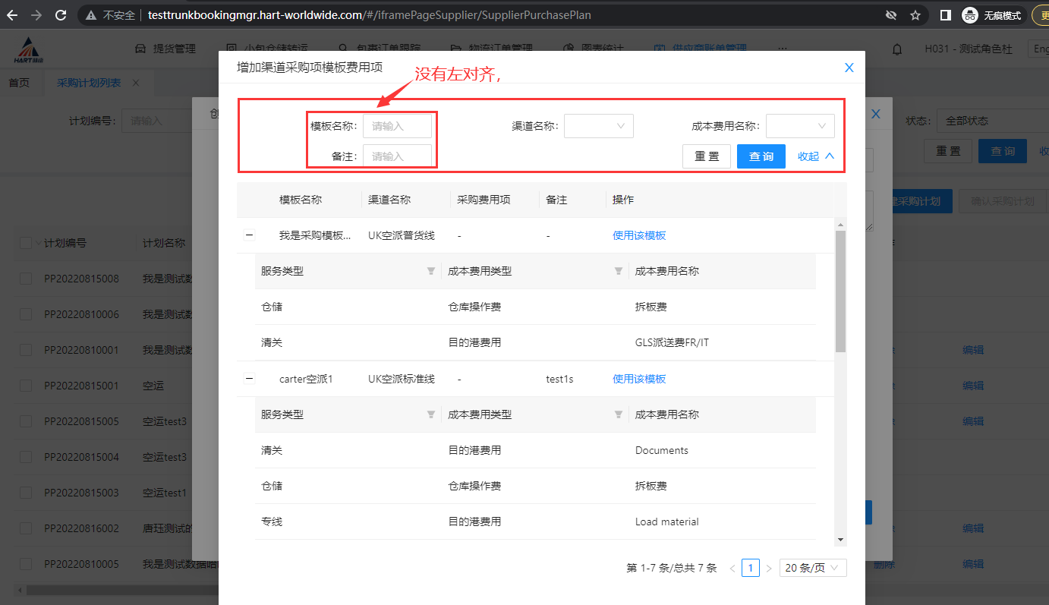
Task: Open the 成本费用名称 dropdown
Action: tap(800, 126)
